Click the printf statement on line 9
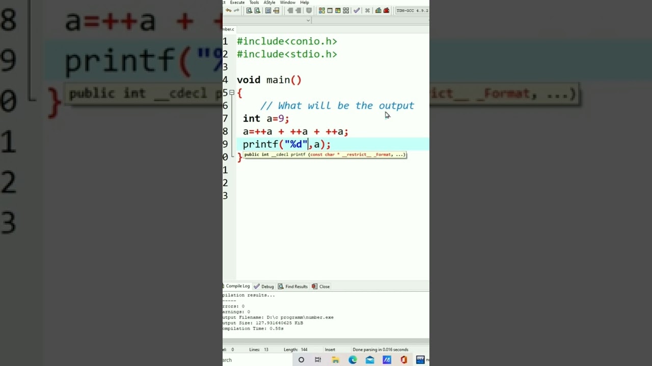Image resolution: width=652 pixels, height=366 pixels. [x=286, y=144]
